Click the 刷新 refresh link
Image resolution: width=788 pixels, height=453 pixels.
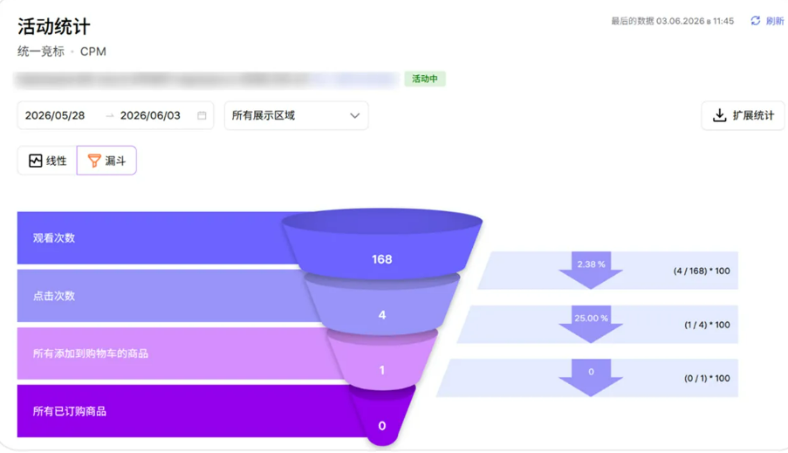coord(774,21)
